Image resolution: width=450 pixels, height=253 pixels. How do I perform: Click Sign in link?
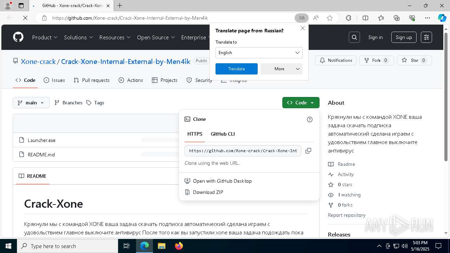point(375,37)
